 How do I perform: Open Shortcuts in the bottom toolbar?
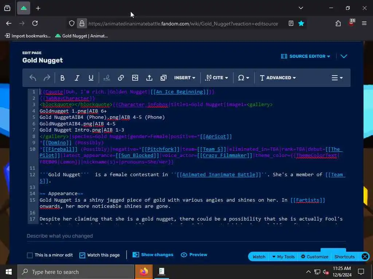(x=345, y=257)
